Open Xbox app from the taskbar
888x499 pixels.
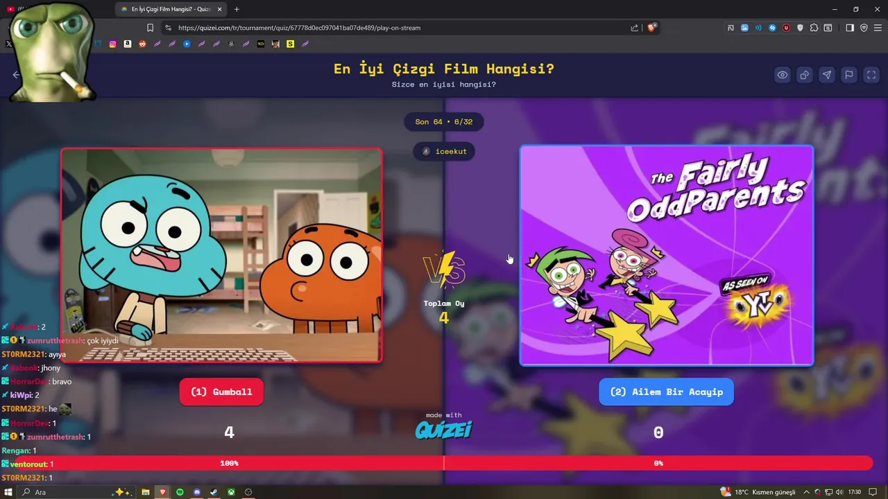[x=231, y=492]
